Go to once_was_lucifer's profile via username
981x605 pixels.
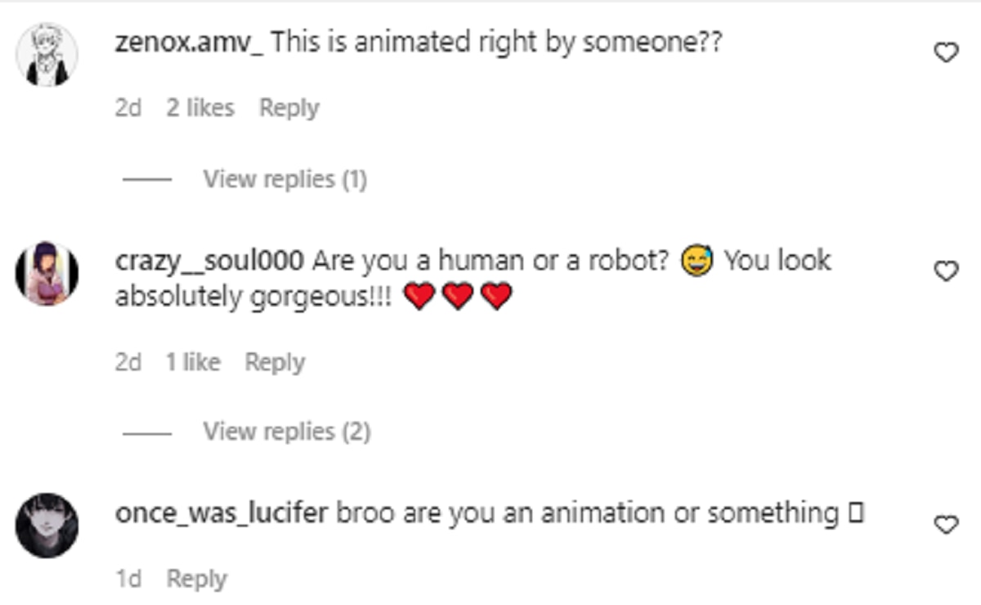click(x=222, y=513)
